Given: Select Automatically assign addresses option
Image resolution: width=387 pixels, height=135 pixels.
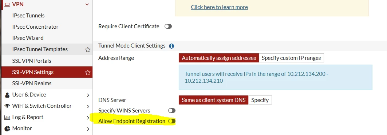Looking at the screenshot, I should pyautogui.click(x=219, y=58).
